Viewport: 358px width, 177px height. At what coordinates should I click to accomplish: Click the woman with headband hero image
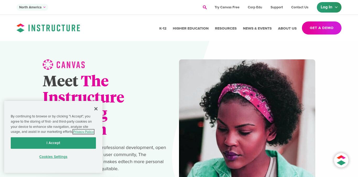pyautogui.click(x=247, y=118)
